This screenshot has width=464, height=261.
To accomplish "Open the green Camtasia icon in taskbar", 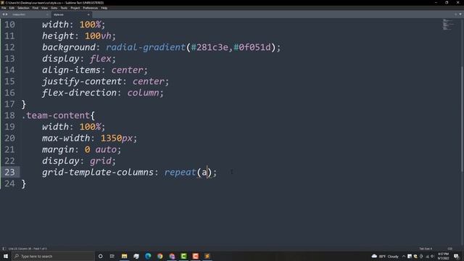I will pos(183,256).
